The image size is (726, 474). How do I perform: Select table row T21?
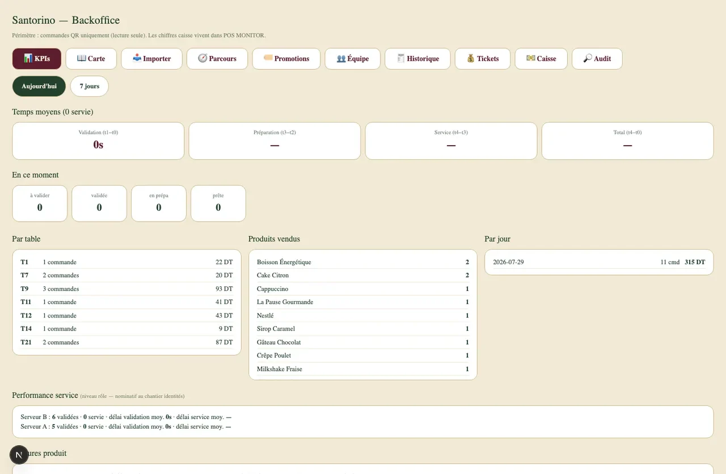click(x=126, y=342)
